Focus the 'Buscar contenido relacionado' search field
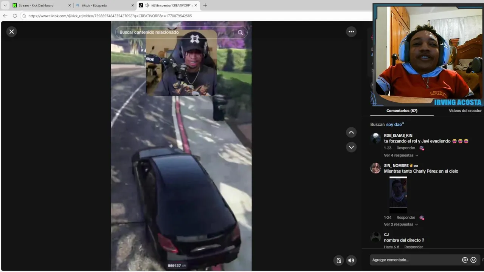 click(175, 32)
